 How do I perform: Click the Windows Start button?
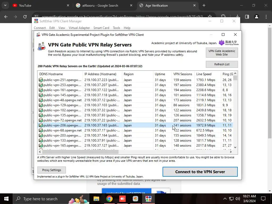[6, 199]
